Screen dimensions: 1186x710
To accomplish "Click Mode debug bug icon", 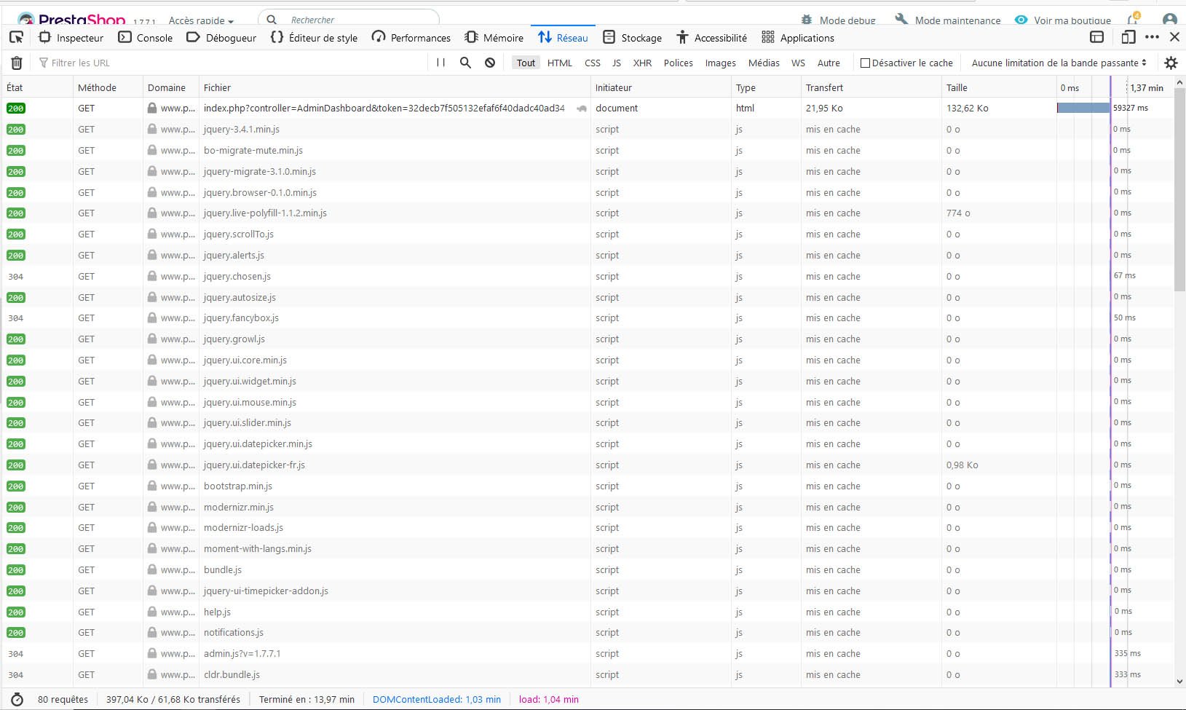I will [x=807, y=20].
